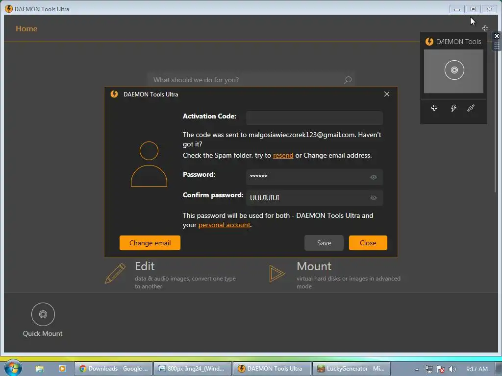Click the DAEMON Tools Ultra dialog logo icon
Image resolution: width=502 pixels, height=376 pixels.
pos(114,94)
